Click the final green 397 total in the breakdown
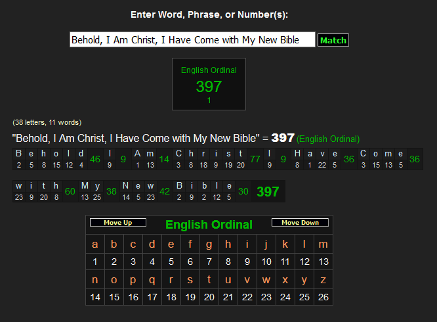437x322 pixels. [268, 192]
